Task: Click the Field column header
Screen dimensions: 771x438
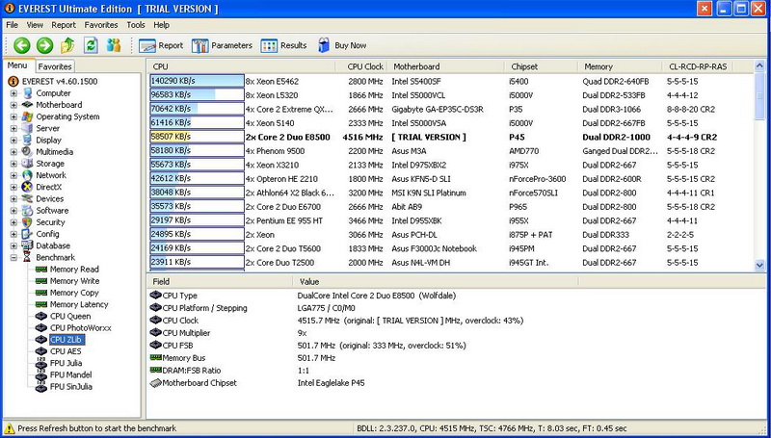Action: [220, 282]
